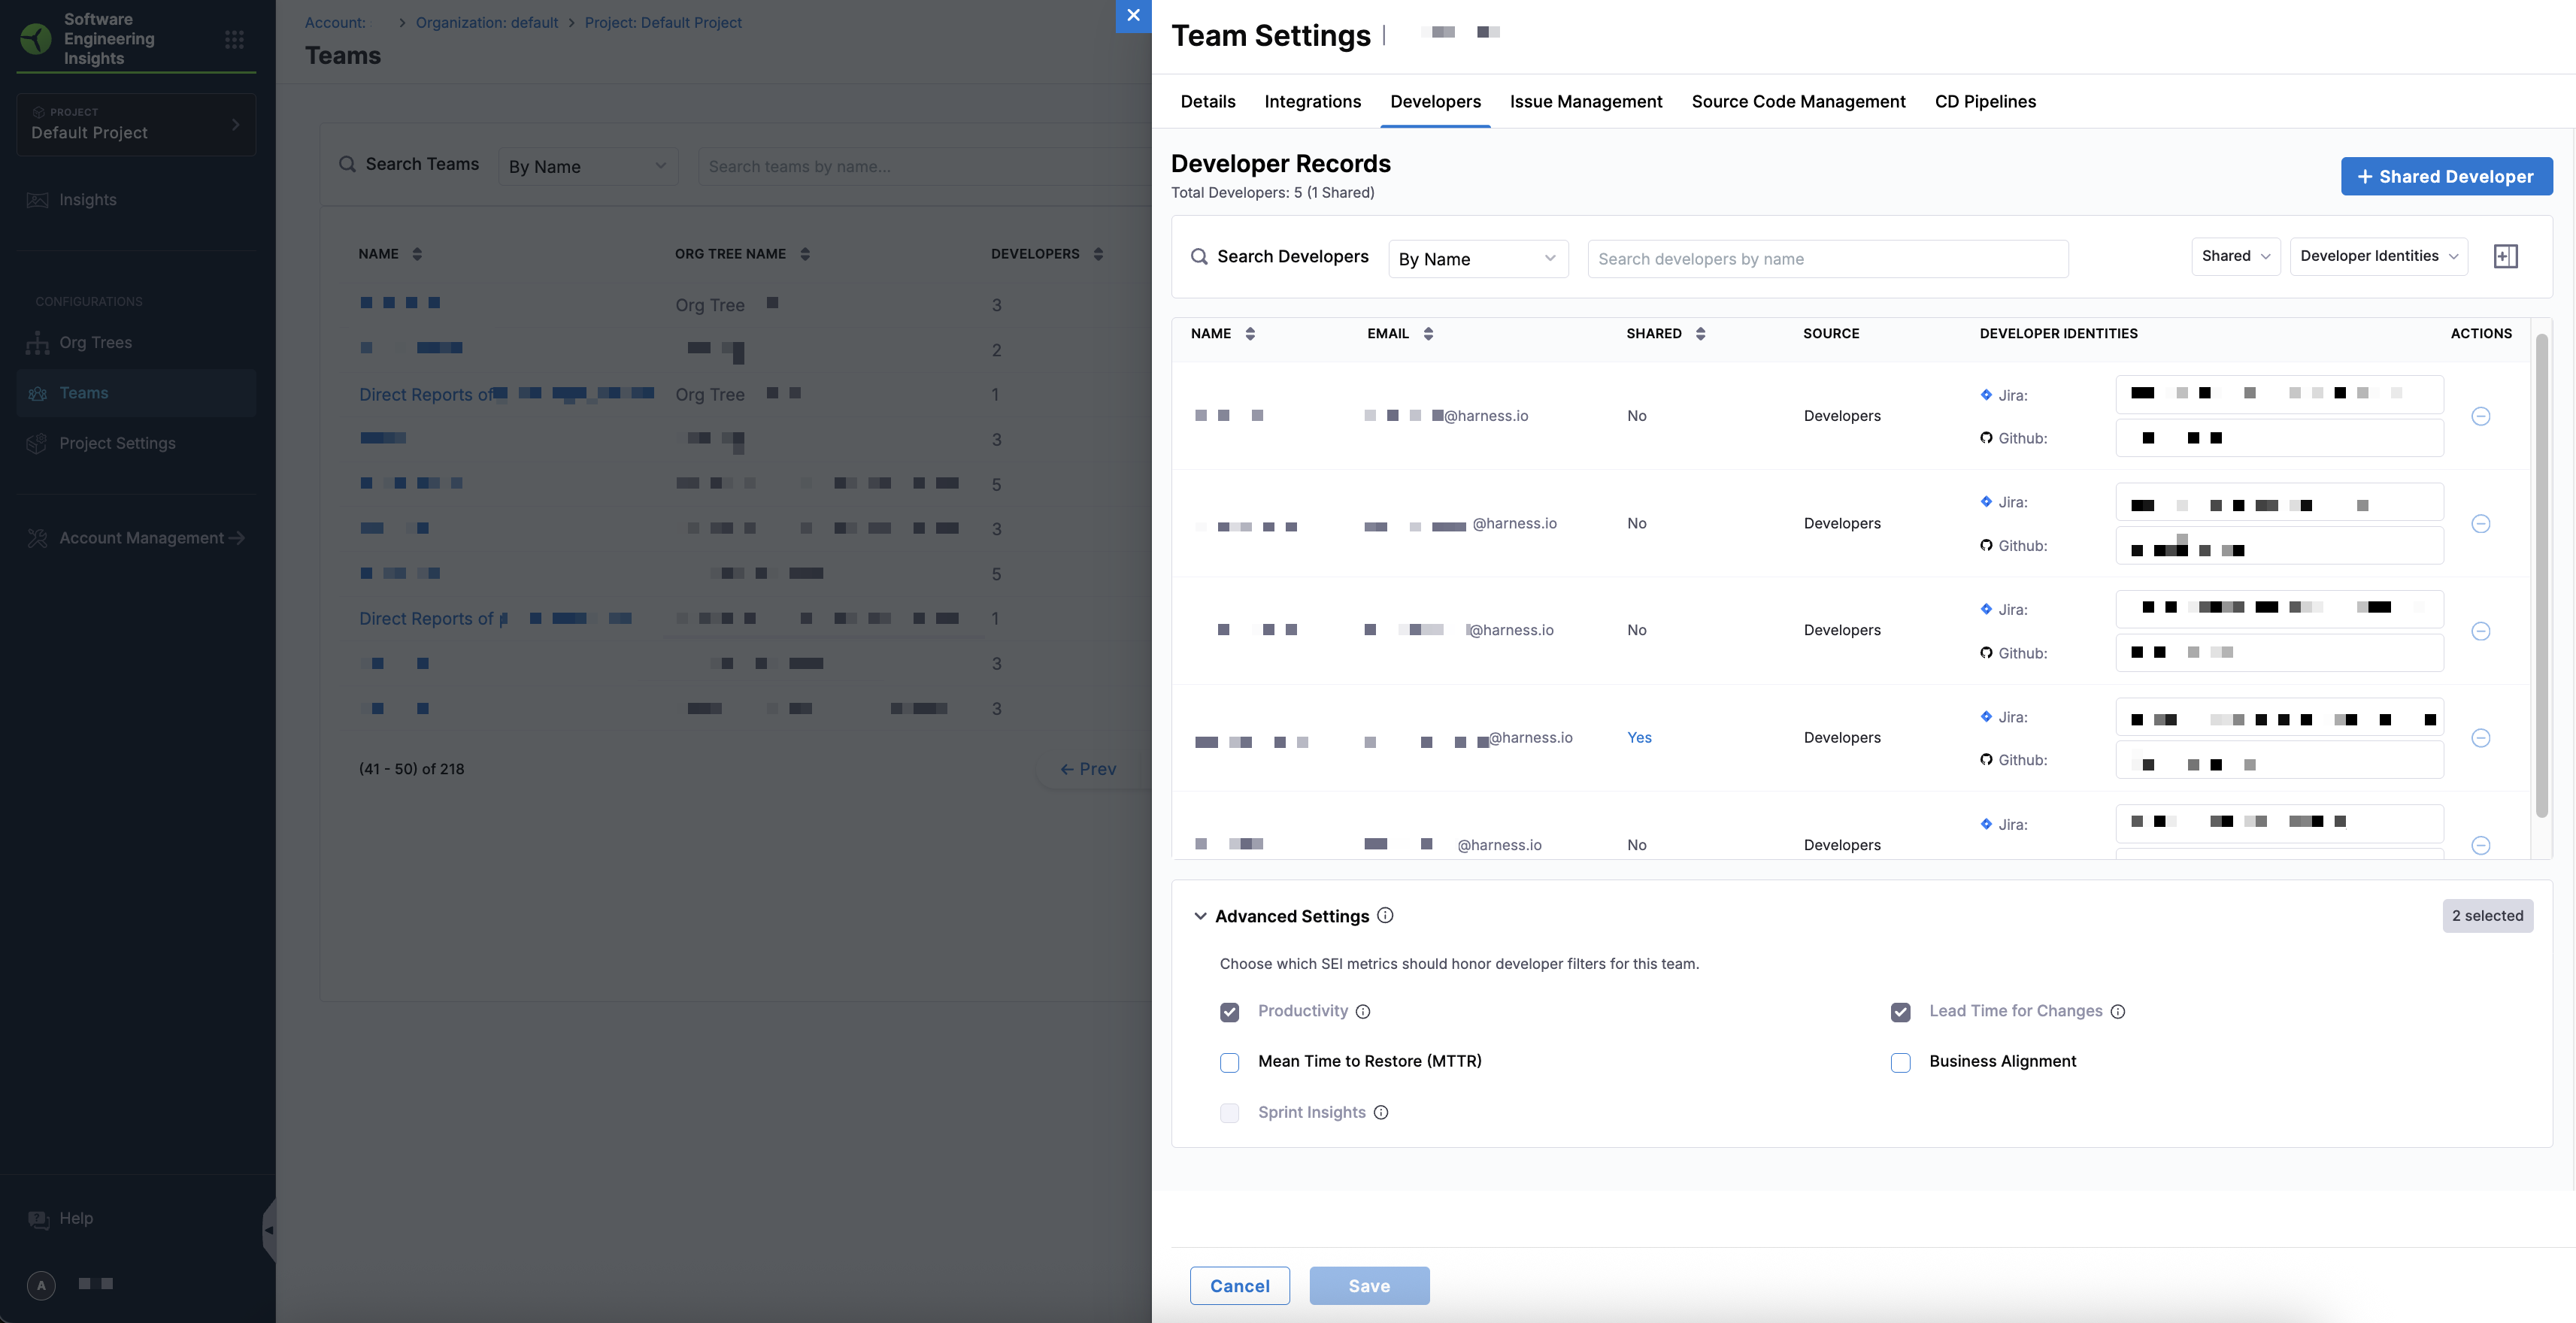
Task: Sort by the Shared column arrows
Action: point(1700,334)
